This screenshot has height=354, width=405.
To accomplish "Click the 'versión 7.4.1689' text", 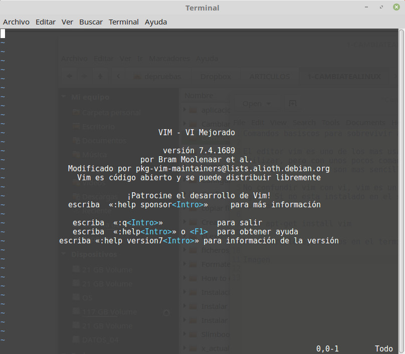I will click(199, 150).
